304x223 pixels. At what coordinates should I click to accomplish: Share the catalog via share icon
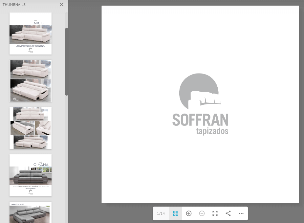(x=228, y=213)
